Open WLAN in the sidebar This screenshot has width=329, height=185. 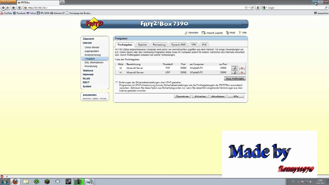[x=86, y=79]
